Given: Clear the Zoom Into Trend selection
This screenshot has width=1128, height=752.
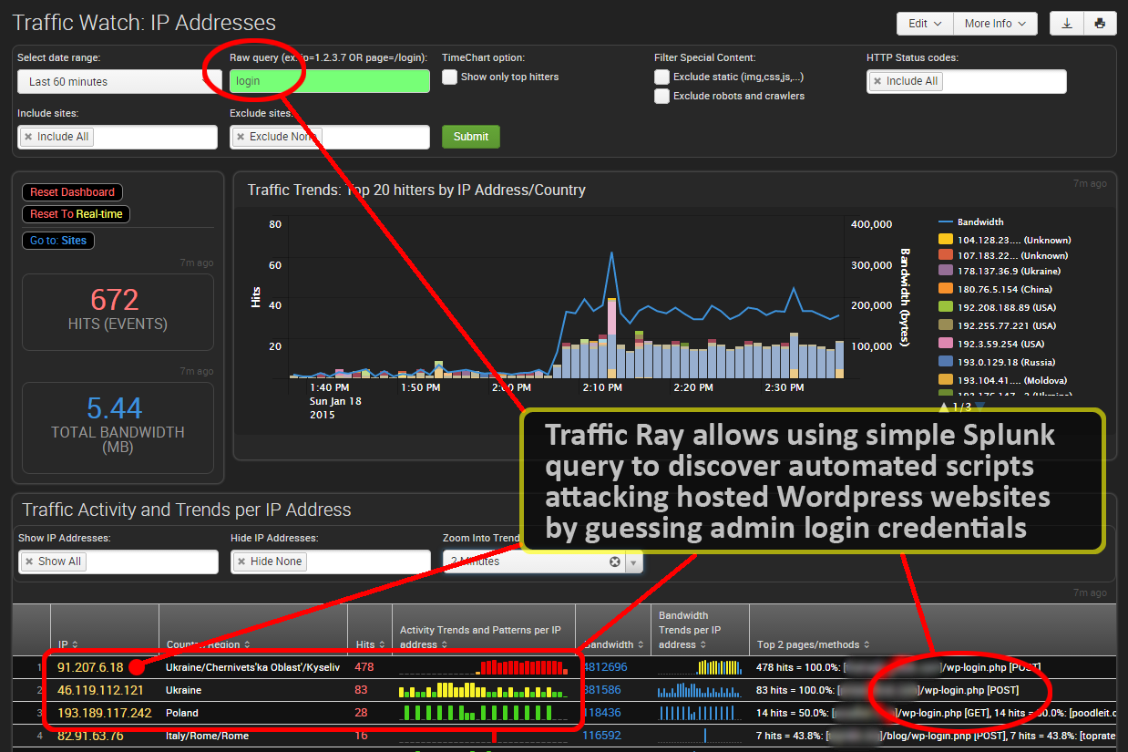Looking at the screenshot, I should (x=614, y=561).
